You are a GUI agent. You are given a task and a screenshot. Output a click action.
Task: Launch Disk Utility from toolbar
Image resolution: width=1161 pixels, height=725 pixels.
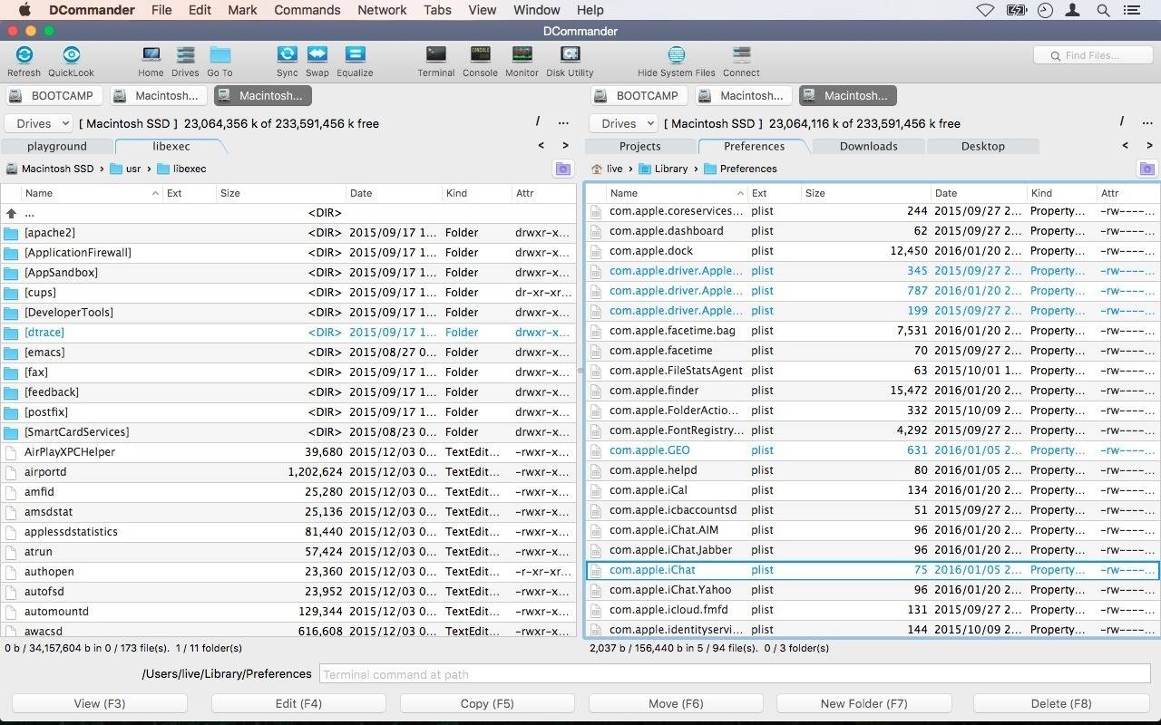[570, 61]
